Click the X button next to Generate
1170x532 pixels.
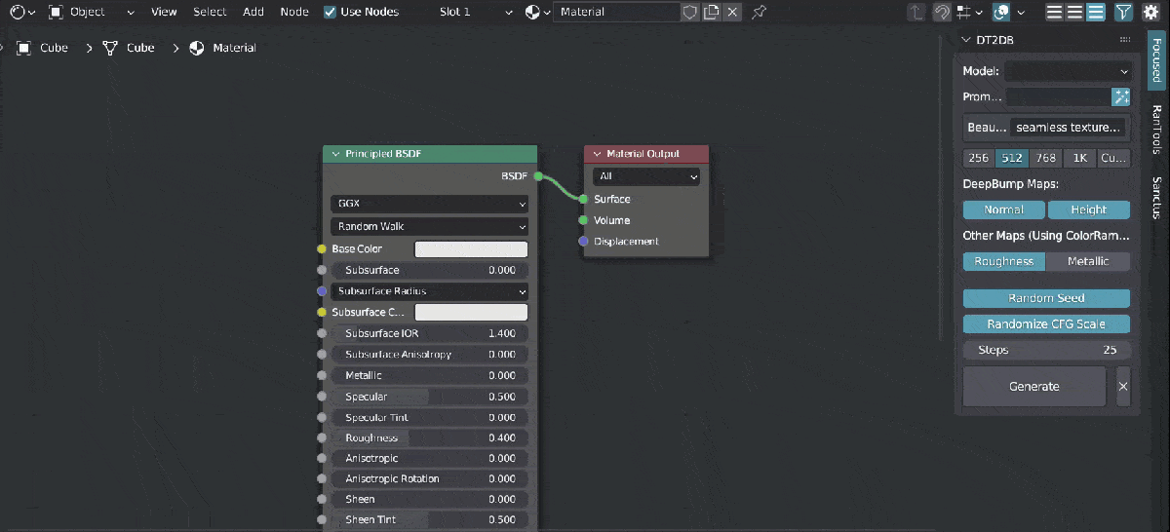tap(1123, 387)
